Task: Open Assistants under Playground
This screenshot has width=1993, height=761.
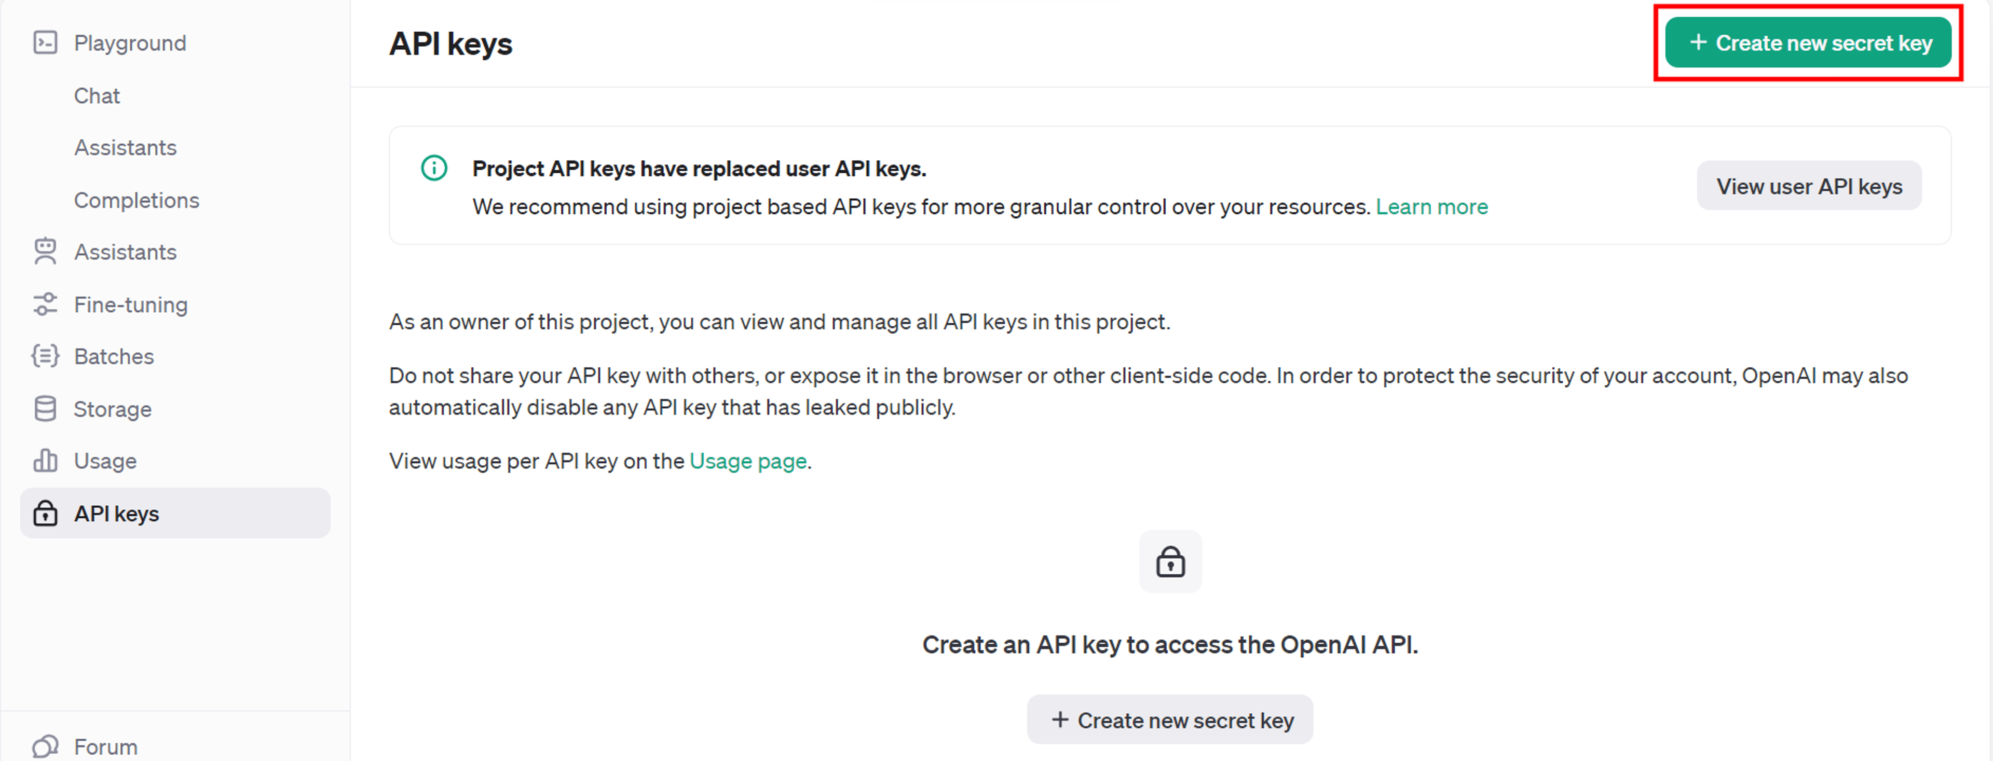Action: [x=125, y=147]
